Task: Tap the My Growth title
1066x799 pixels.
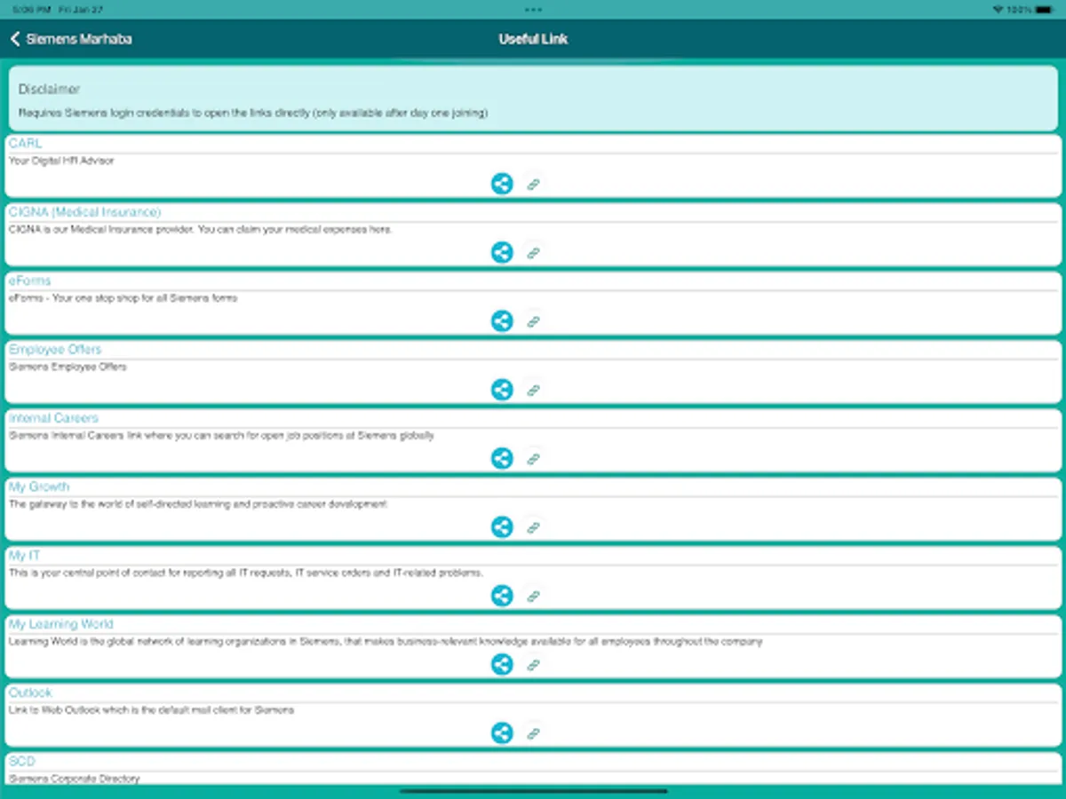Action: point(39,487)
